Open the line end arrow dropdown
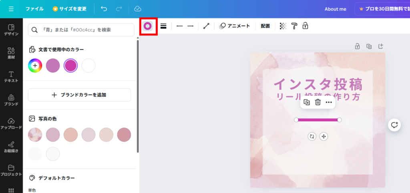 coord(191,26)
